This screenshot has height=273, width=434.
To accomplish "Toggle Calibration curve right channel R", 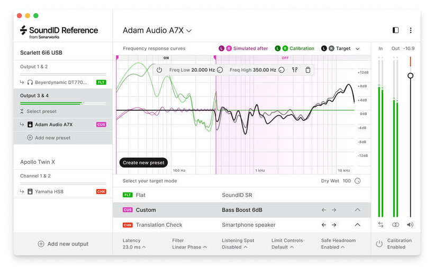I will pos(285,48).
